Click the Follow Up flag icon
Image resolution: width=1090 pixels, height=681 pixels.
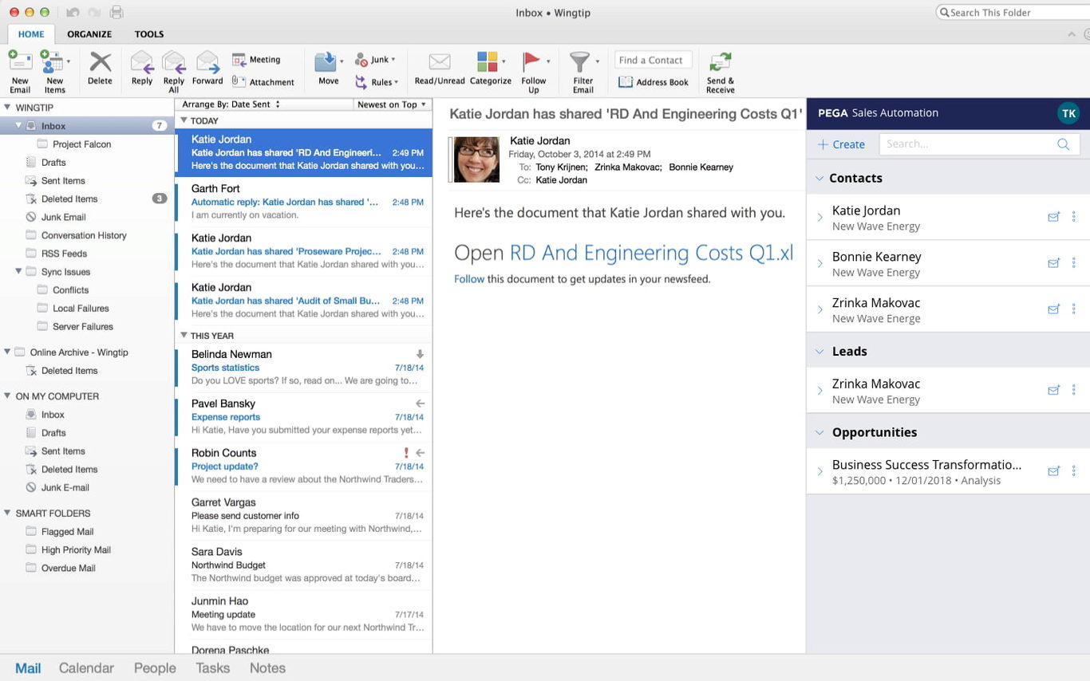click(531, 62)
